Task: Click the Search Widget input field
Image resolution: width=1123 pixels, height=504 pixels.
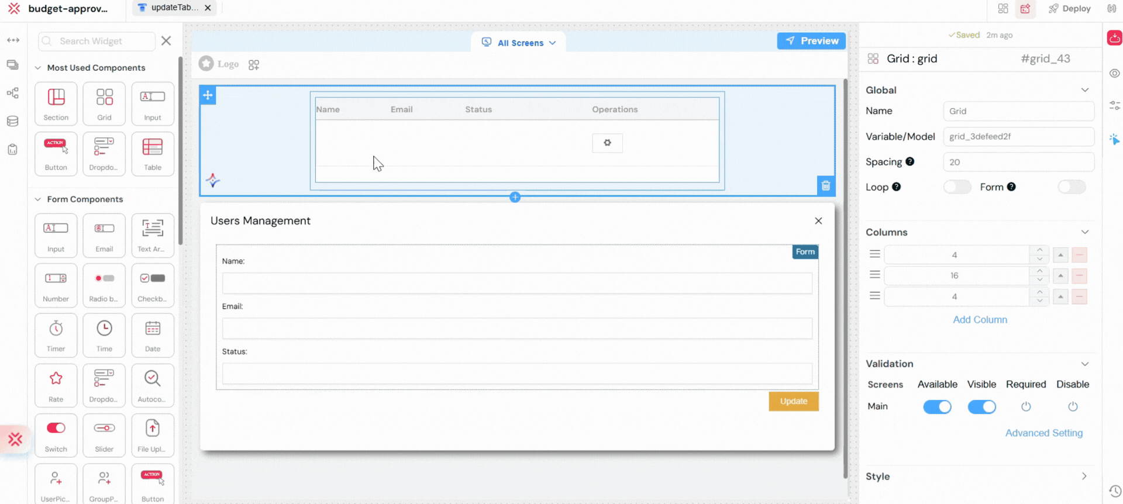Action: pos(98,41)
